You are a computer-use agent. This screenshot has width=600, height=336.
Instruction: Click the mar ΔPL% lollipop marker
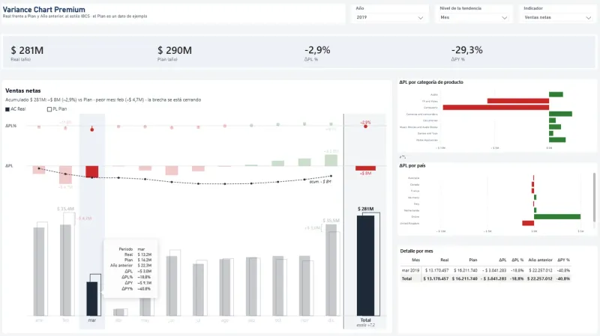[91, 129]
